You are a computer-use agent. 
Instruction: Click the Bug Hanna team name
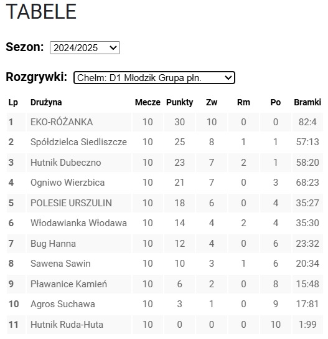[53, 244]
